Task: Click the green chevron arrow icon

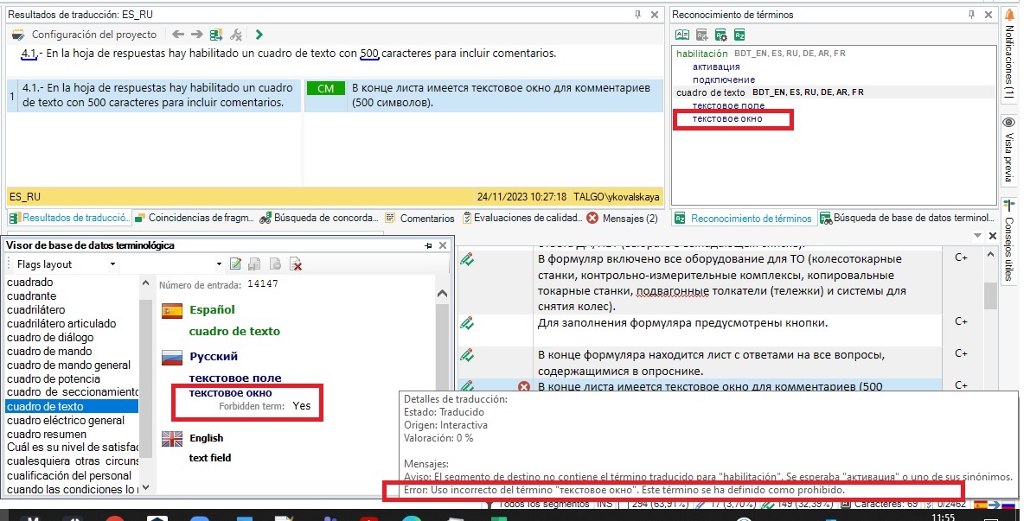Action: tap(259, 35)
